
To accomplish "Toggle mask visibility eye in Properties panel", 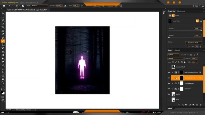I will coord(197,47).
